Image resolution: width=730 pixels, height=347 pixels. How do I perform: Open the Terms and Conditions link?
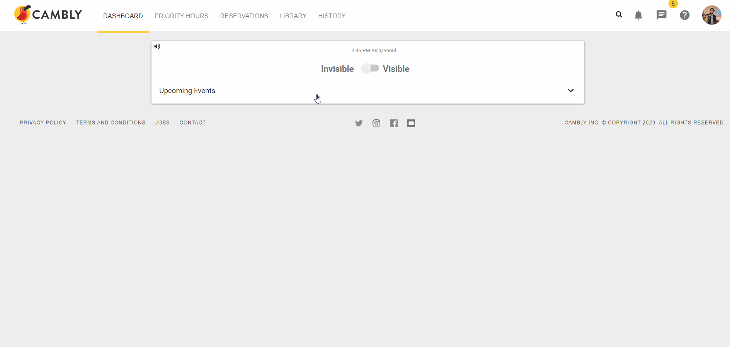pos(111,122)
